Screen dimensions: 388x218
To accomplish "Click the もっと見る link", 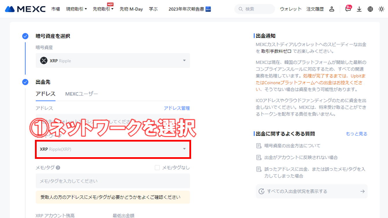I will [357, 134].
